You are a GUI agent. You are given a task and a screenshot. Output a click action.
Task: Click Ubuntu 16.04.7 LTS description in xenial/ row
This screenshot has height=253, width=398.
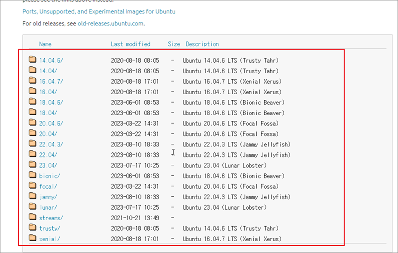point(232,239)
